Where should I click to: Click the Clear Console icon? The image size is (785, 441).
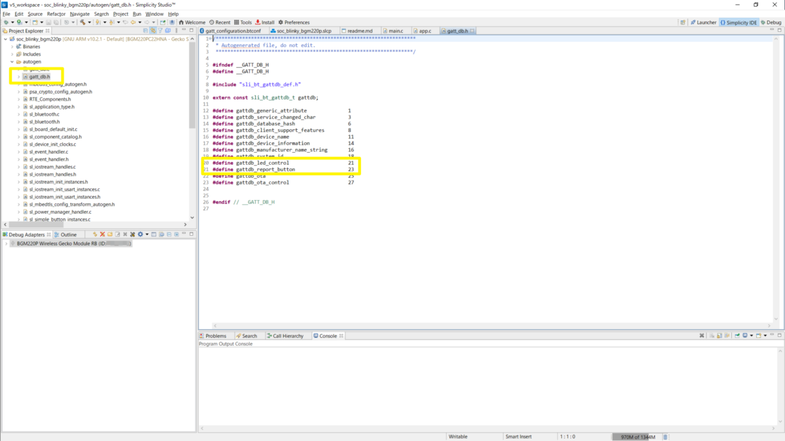pos(712,335)
